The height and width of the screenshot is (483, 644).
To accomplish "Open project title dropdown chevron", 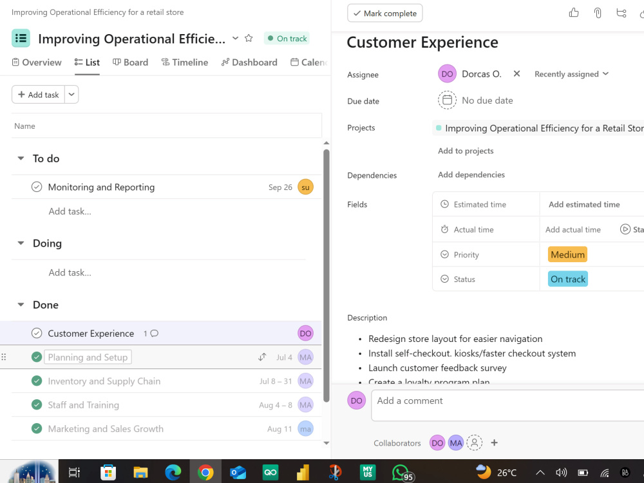I will tap(235, 38).
